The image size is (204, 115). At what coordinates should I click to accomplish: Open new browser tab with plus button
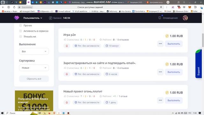pyautogui.click(x=168, y=2)
